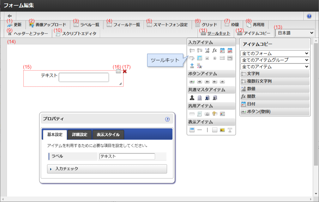This screenshot has width=319, height=202.
Task: Select the numeric (.00) input toolkit icon
Action: 207,50
